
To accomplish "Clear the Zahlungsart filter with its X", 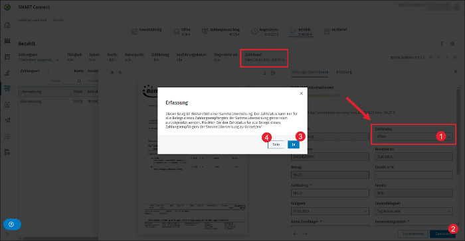I will (x=58, y=60).
